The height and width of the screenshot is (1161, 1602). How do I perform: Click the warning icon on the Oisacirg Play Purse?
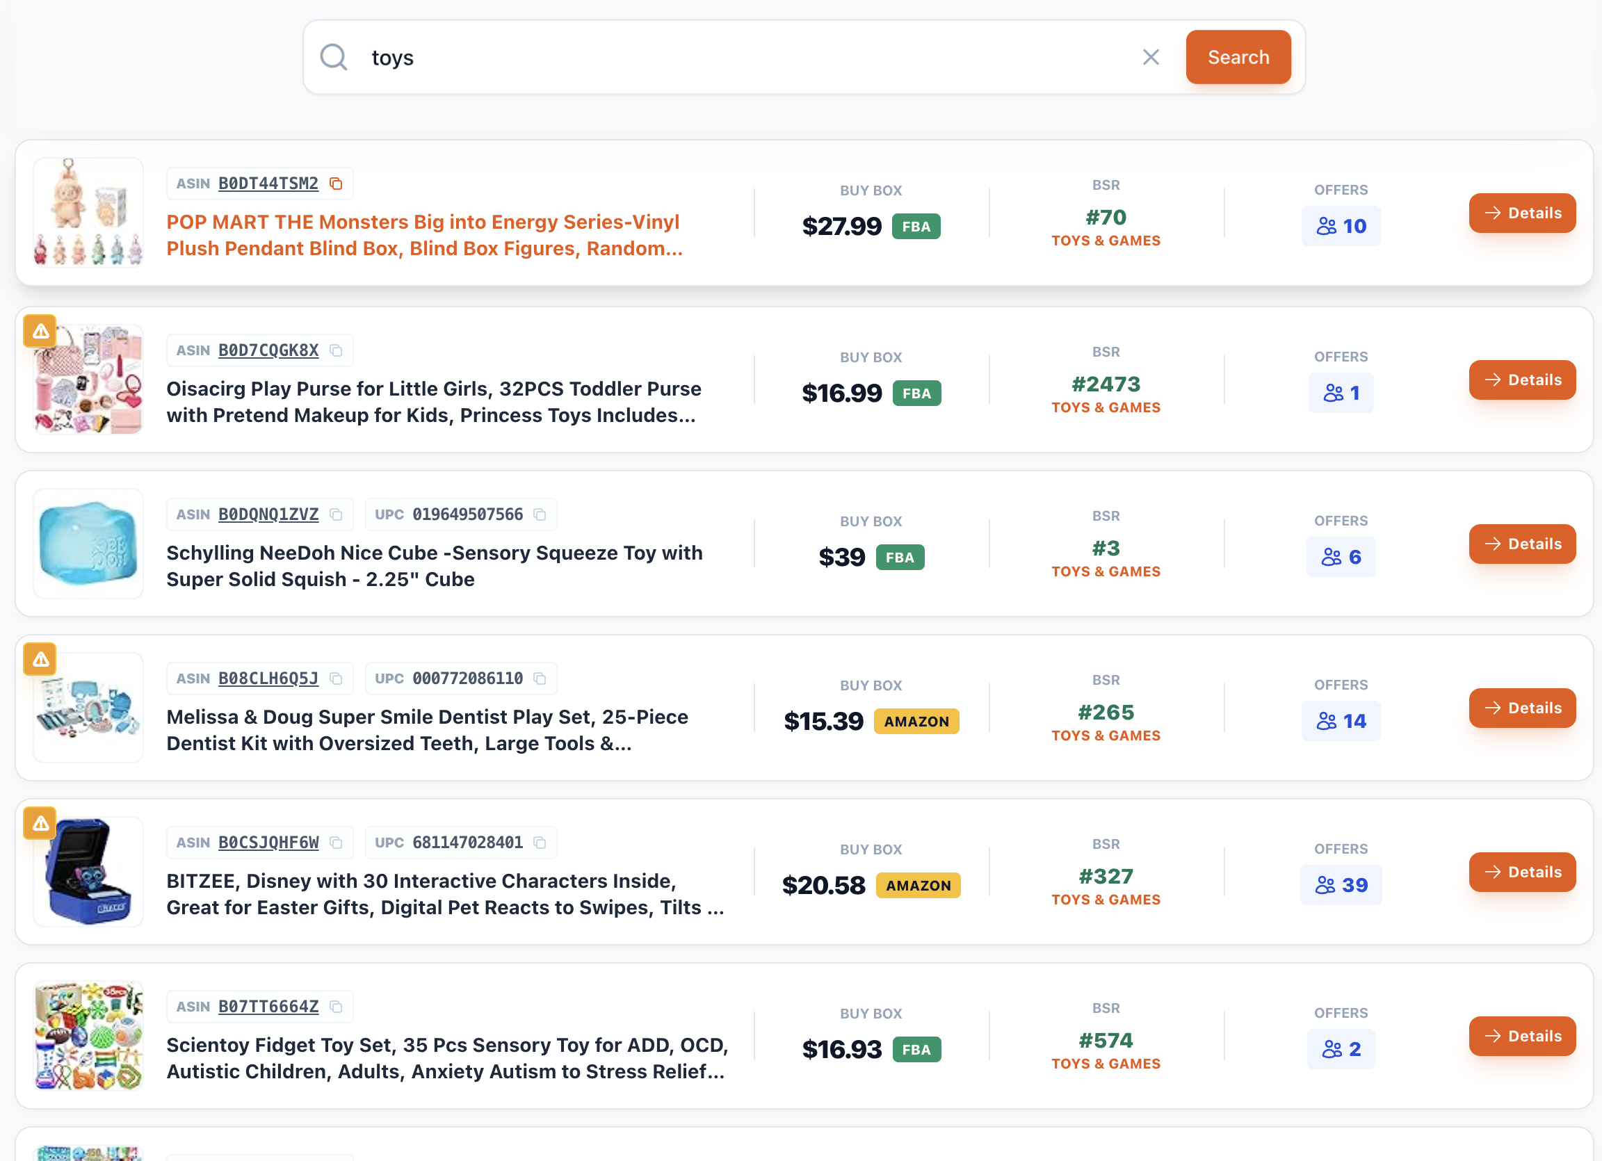(x=40, y=330)
